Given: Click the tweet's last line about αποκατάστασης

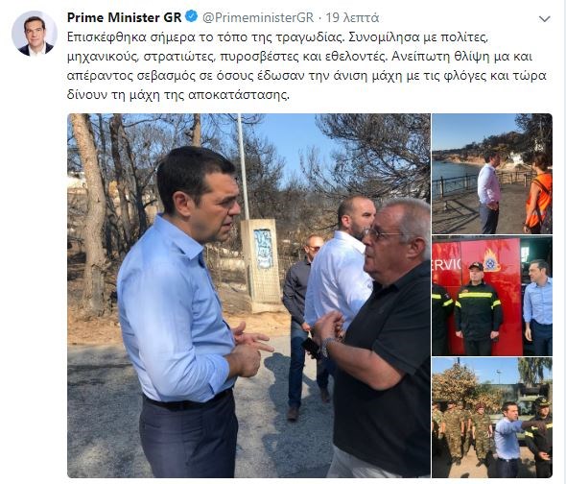Looking at the screenshot, I should pos(178,95).
